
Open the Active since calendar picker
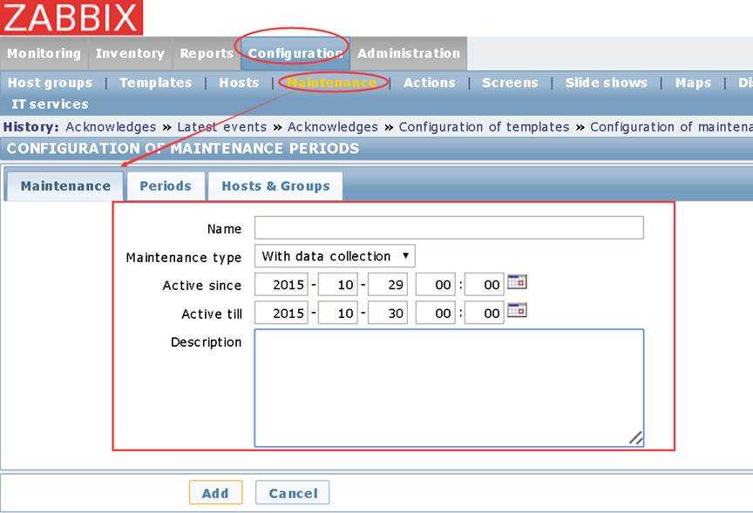click(x=517, y=281)
